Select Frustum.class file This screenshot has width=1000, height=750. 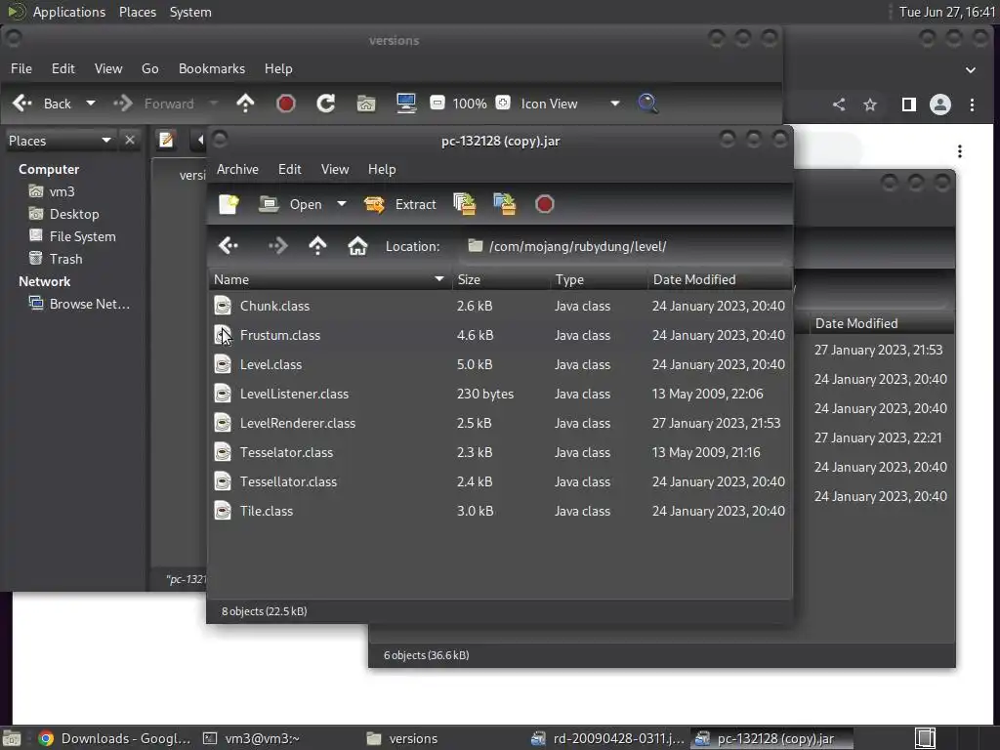tap(500, 335)
